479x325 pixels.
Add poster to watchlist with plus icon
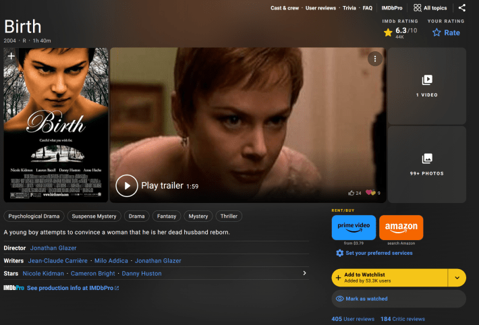[x=11, y=56]
